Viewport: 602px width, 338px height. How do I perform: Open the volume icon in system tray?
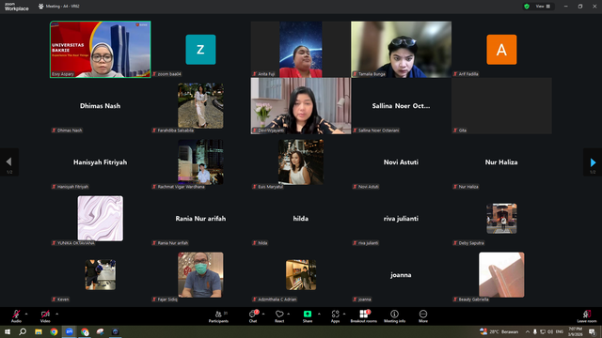click(550, 331)
